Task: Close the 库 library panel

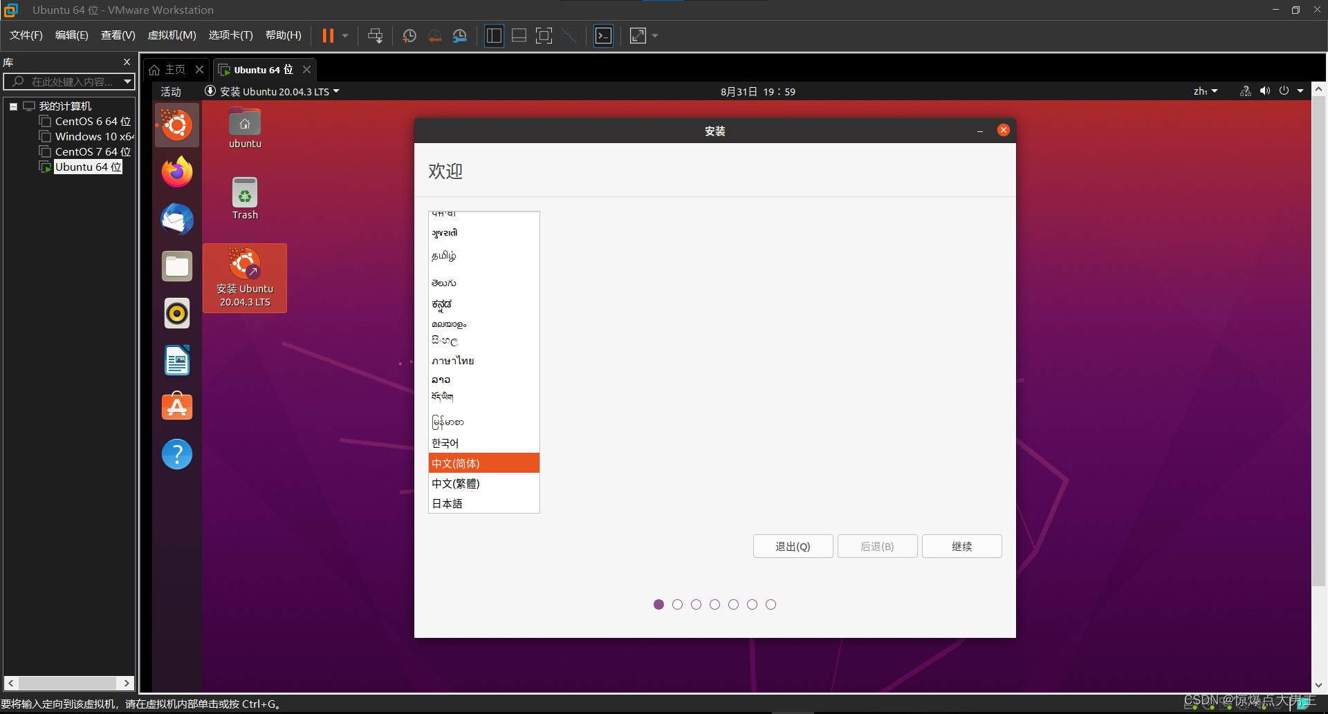Action: [127, 62]
